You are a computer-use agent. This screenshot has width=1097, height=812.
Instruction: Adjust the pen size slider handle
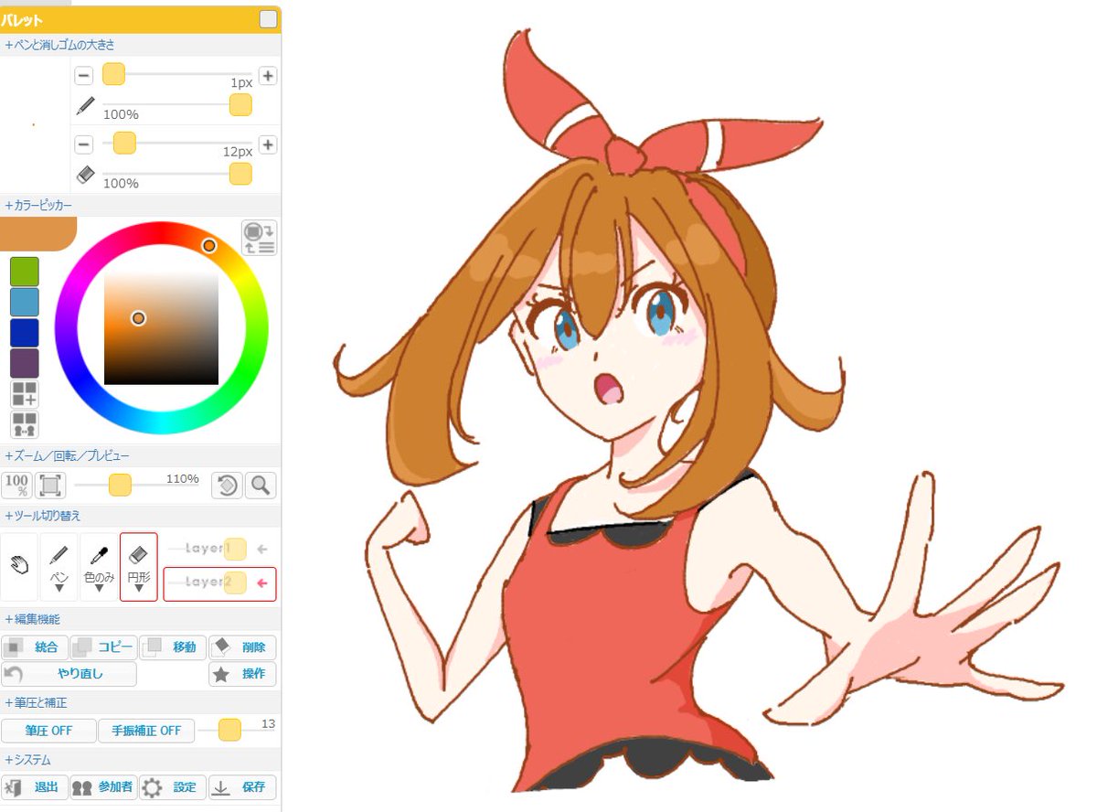point(113,75)
